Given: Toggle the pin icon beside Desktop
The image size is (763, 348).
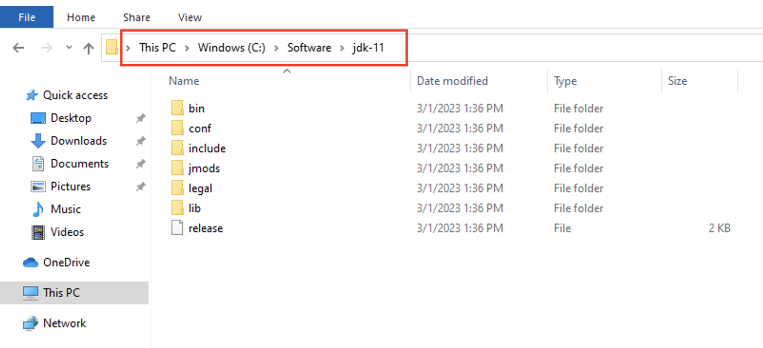Looking at the screenshot, I should (x=140, y=118).
